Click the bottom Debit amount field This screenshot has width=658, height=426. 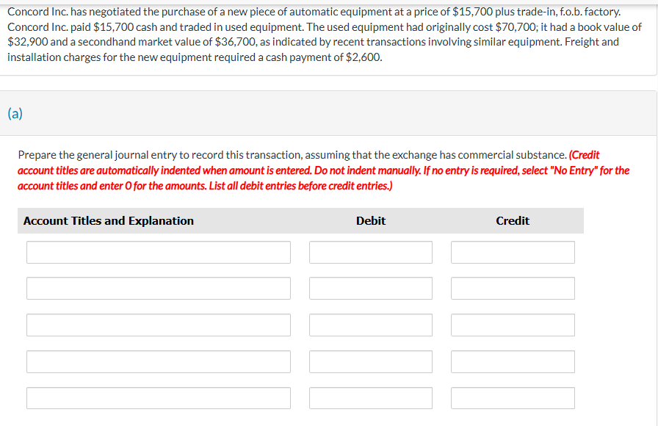[371, 397]
